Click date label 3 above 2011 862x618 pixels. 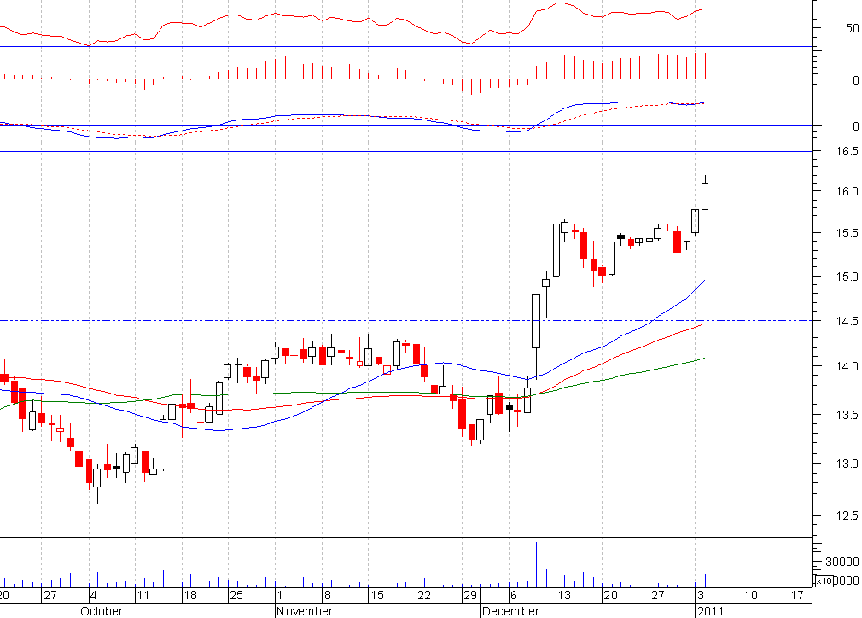pos(701,595)
